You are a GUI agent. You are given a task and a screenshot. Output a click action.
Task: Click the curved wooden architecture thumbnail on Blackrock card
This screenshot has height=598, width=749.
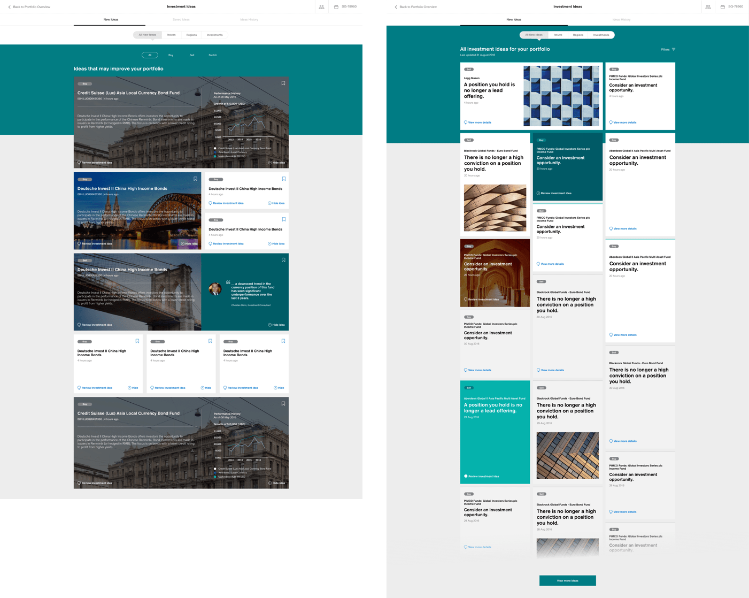pyautogui.click(x=495, y=208)
